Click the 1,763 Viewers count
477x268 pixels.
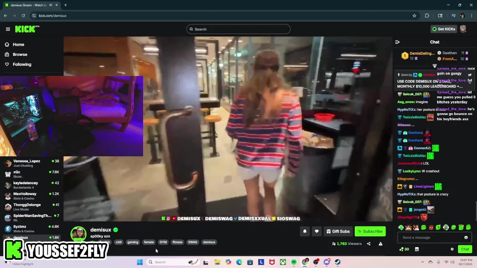click(x=347, y=244)
